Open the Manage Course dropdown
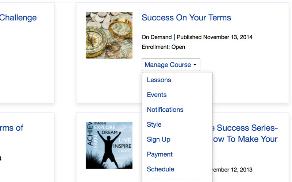 click(168, 65)
